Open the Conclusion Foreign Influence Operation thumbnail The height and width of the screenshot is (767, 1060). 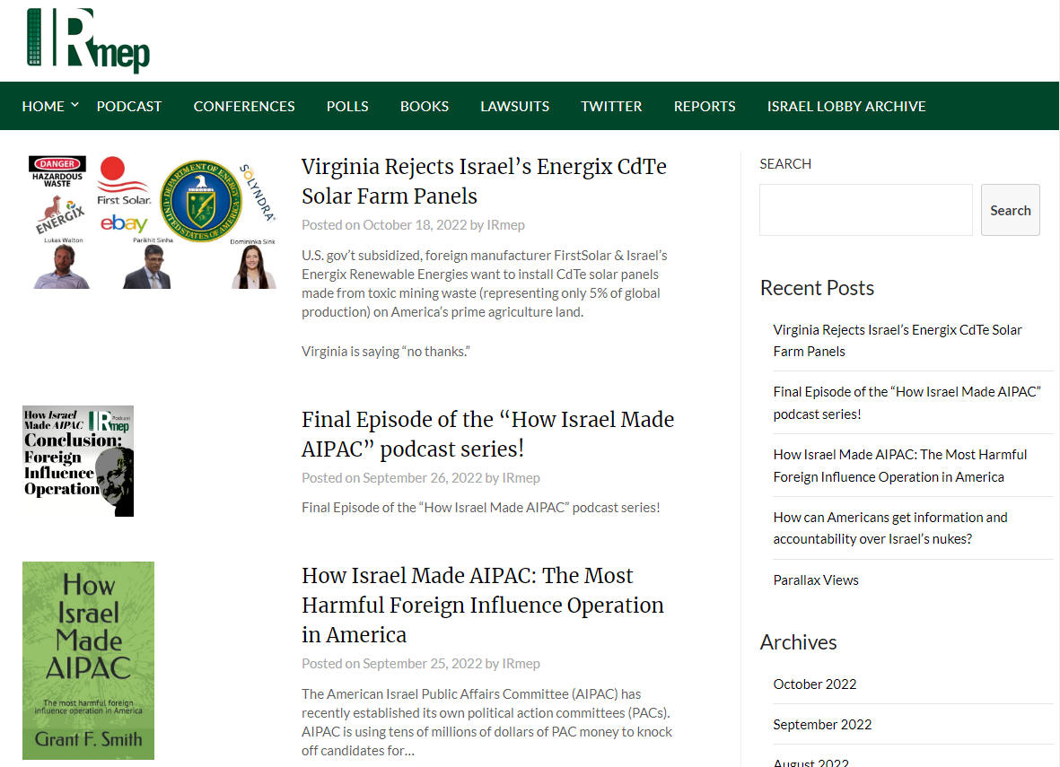point(78,462)
